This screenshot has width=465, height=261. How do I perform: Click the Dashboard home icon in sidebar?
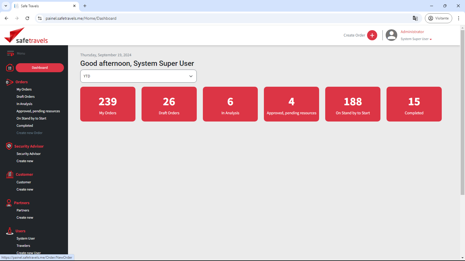click(10, 68)
